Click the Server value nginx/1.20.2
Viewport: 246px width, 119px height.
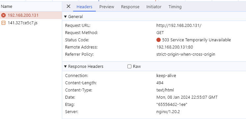pos(168,112)
